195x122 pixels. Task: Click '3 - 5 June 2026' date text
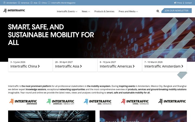point(18,62)
